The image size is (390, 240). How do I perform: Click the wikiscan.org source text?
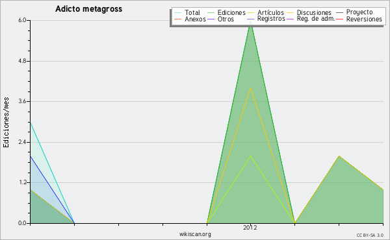click(x=195, y=234)
